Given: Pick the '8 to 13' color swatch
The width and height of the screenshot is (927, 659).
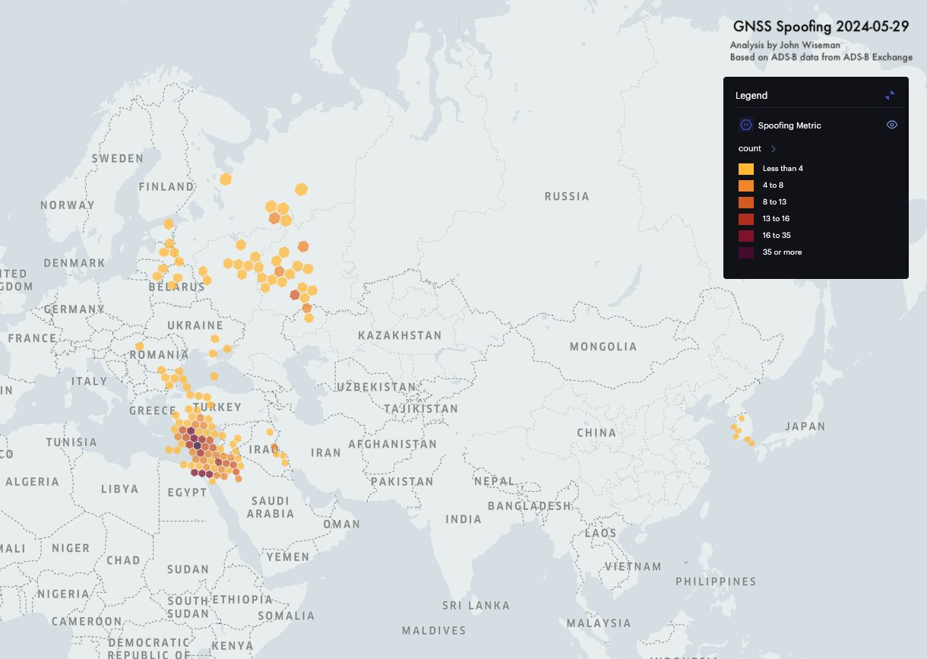Looking at the screenshot, I should (745, 202).
